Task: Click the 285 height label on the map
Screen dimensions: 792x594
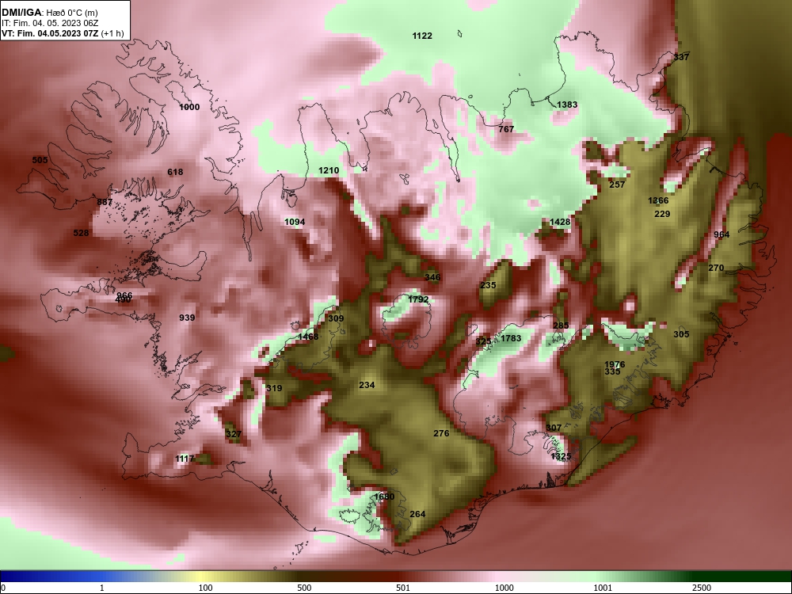Action: [562, 326]
